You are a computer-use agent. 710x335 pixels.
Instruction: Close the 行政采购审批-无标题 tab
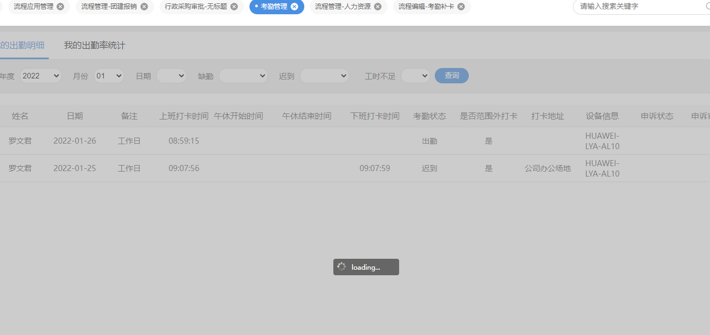coord(234,7)
